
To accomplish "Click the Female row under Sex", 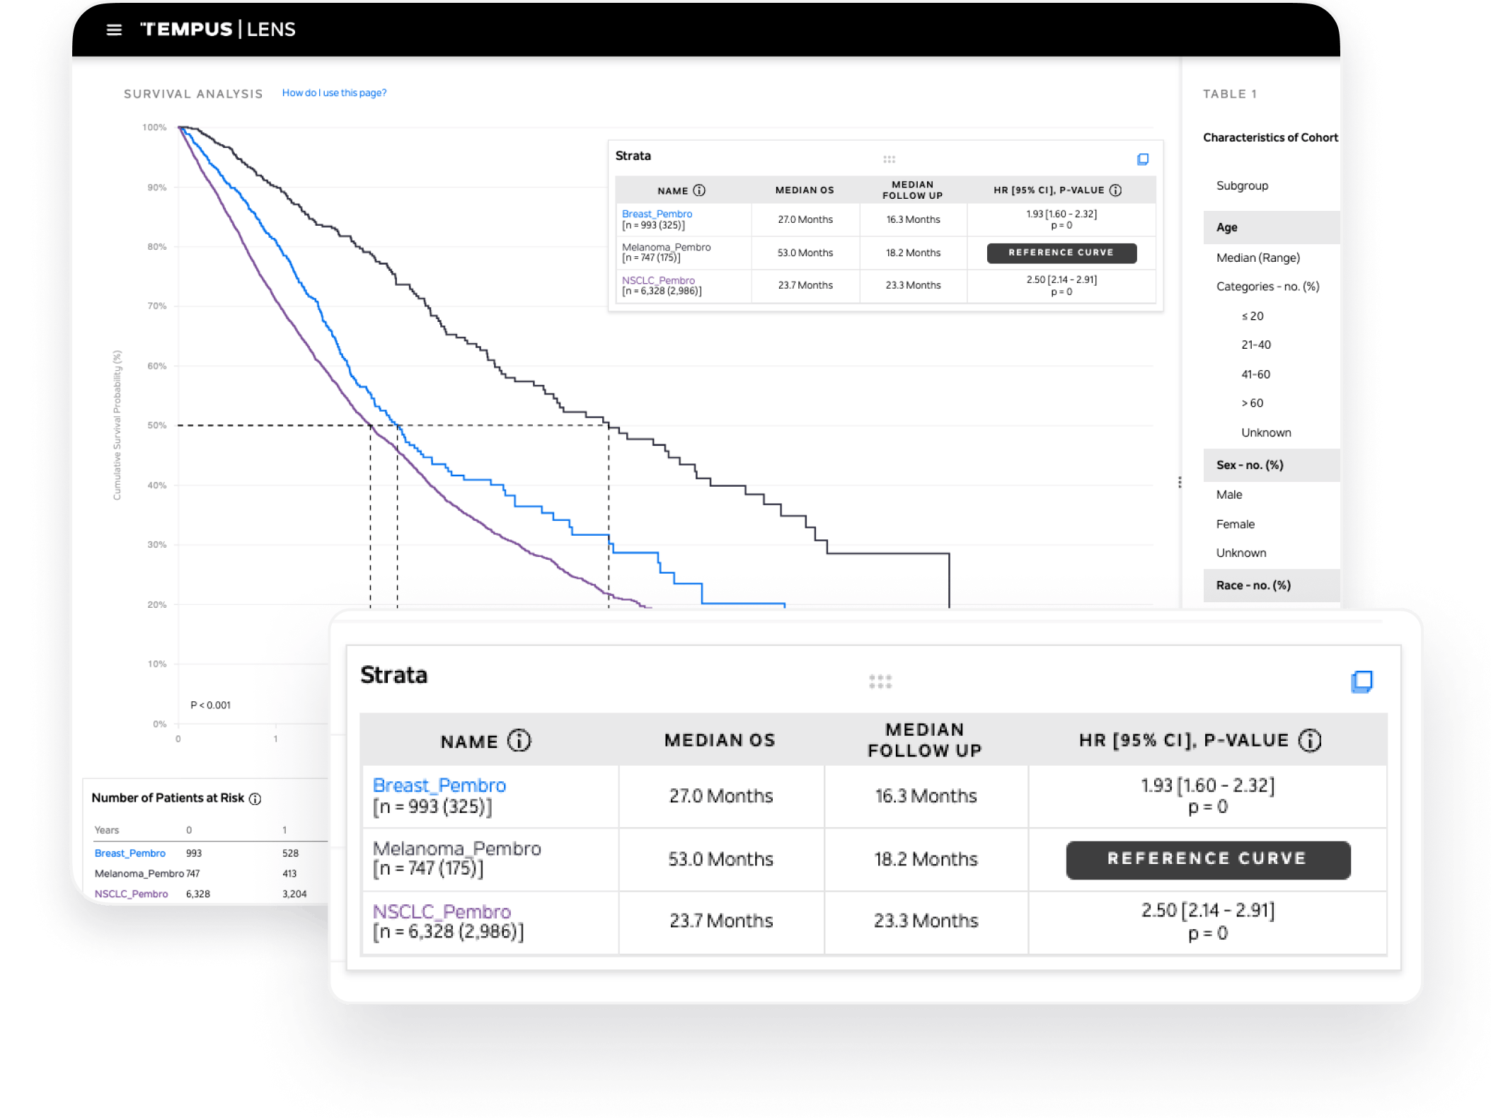I will 1235,524.
